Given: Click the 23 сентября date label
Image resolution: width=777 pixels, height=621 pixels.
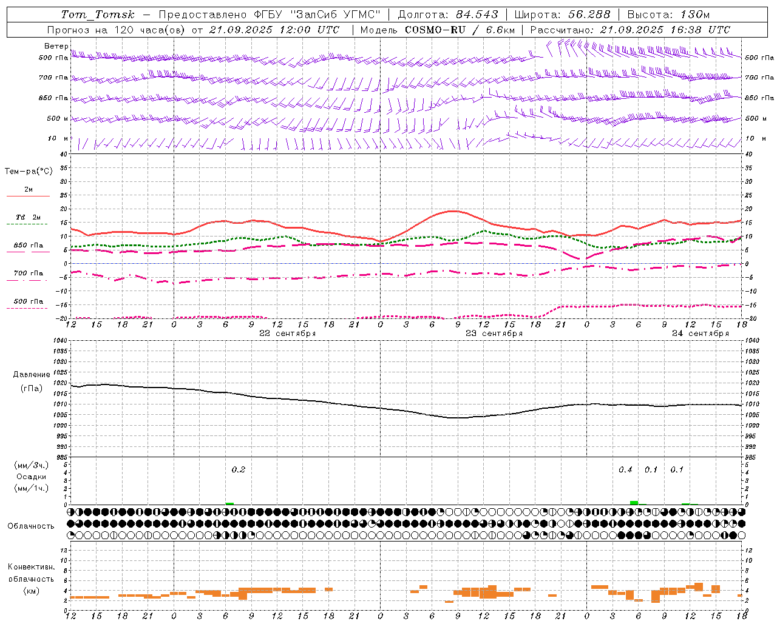Looking at the screenshot, I should tap(494, 334).
